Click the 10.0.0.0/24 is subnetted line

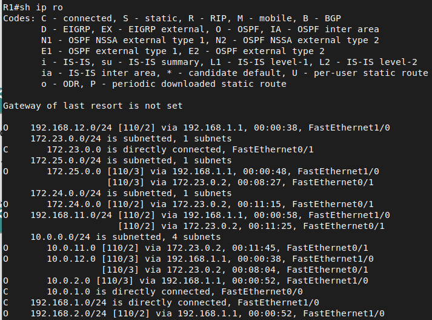[125, 237]
